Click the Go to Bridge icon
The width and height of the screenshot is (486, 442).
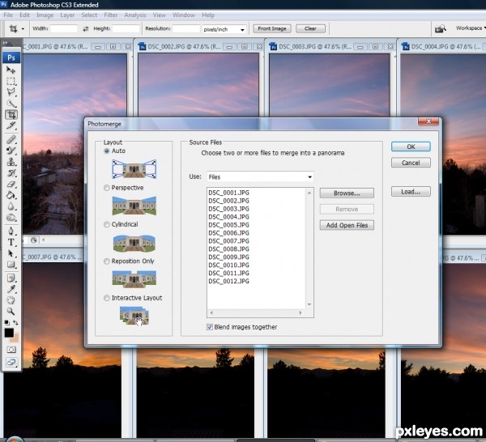440,29
